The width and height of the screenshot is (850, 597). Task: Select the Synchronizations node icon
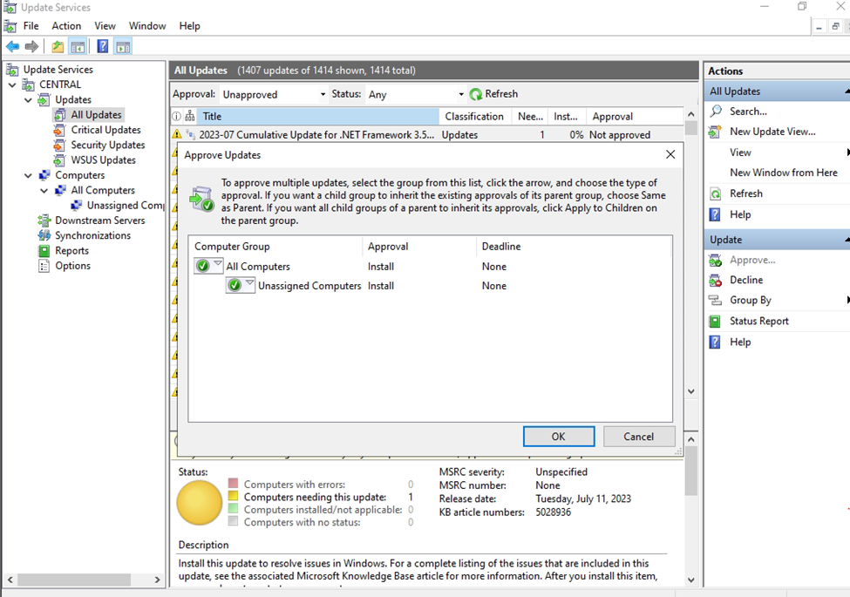[x=44, y=235]
